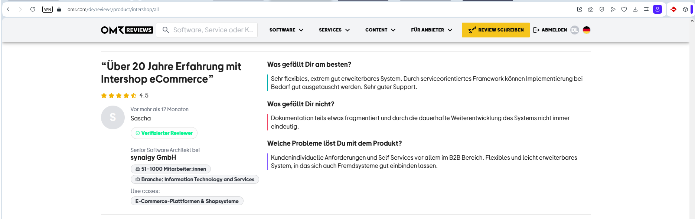Open the browser downloads icon
This screenshot has height=219, width=695.
pos(635,9)
